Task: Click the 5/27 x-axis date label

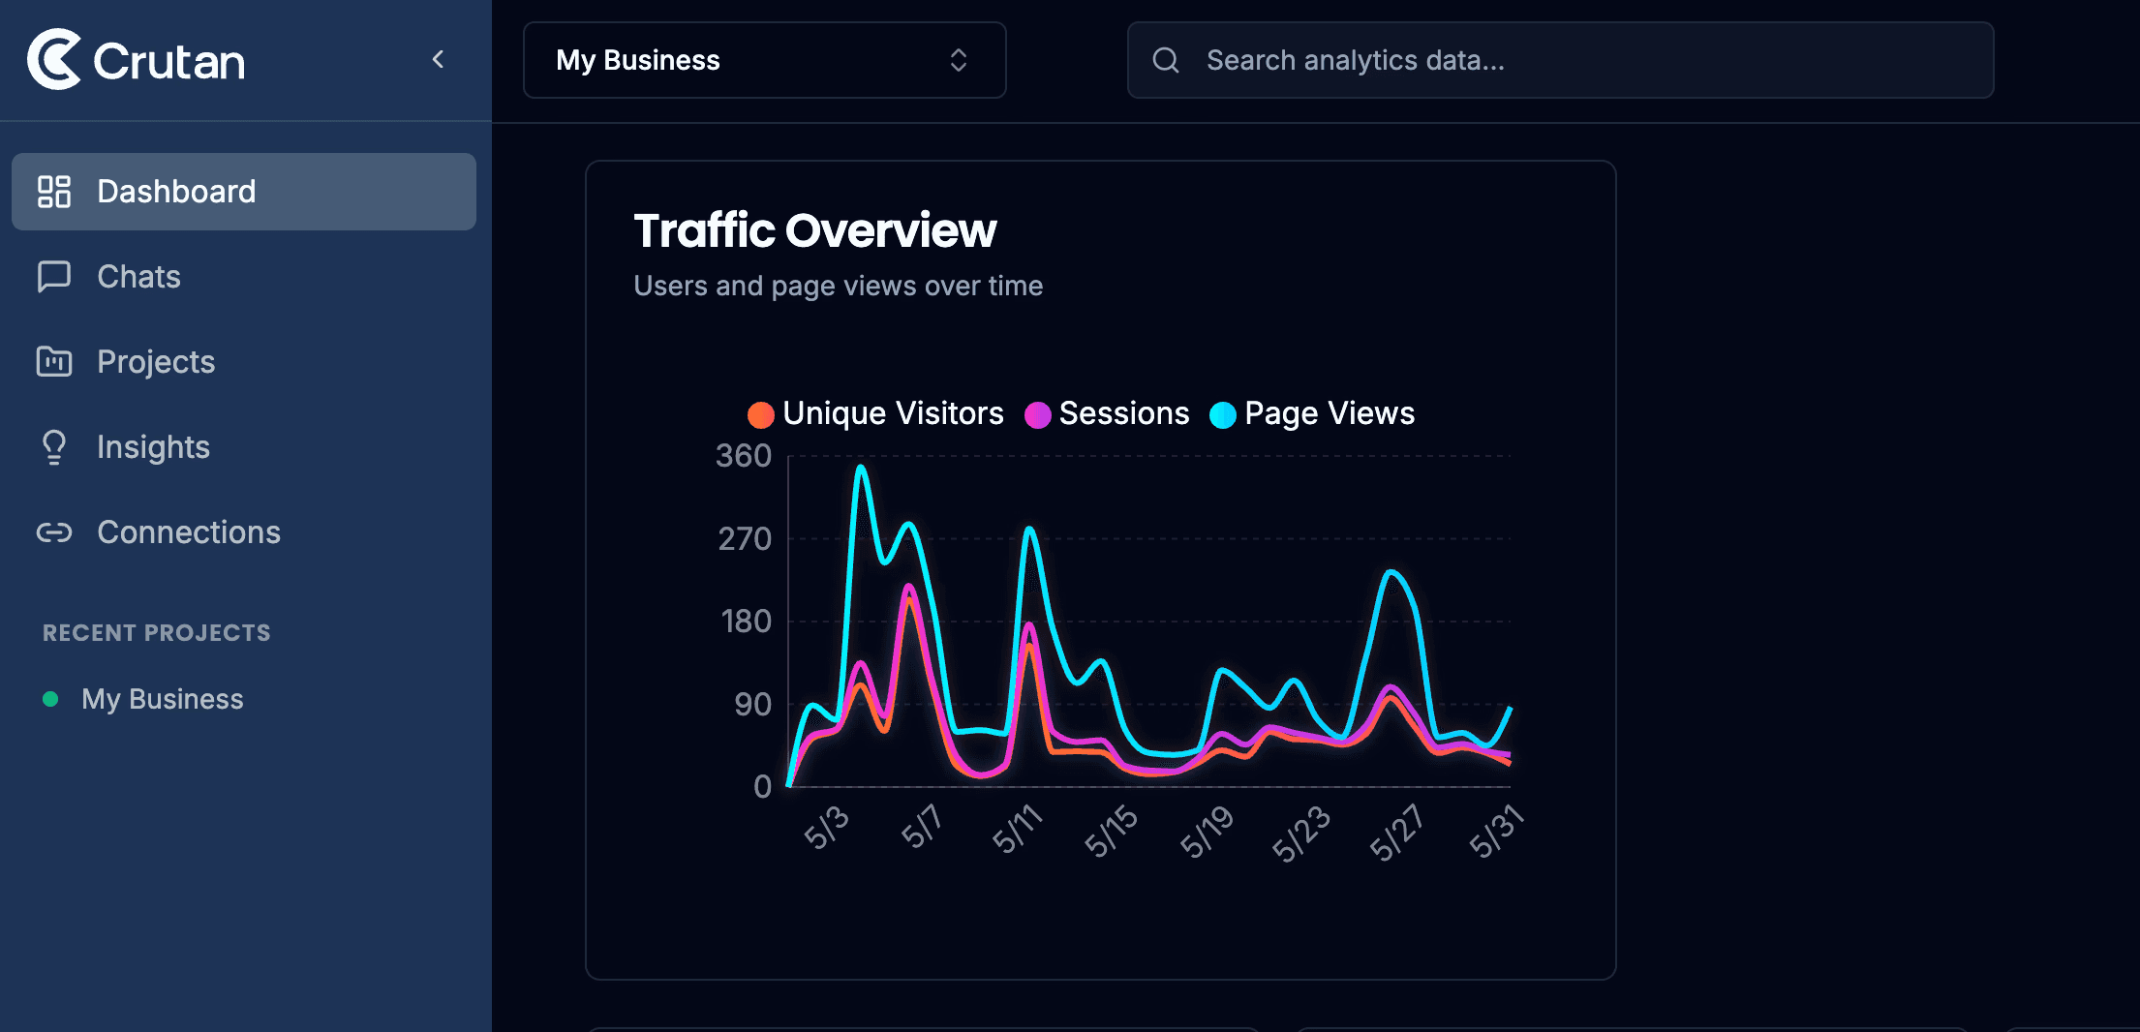Action: pos(1396,833)
